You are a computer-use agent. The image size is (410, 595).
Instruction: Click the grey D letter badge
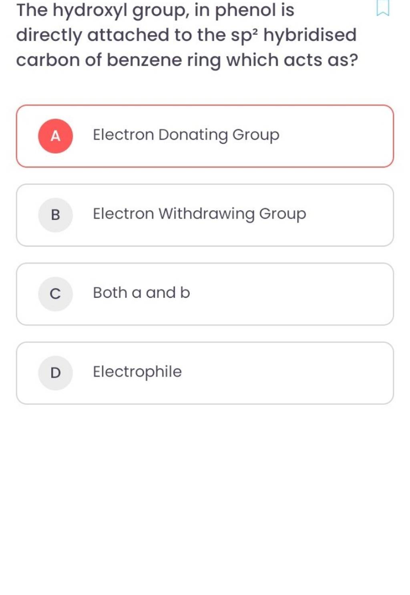(56, 373)
